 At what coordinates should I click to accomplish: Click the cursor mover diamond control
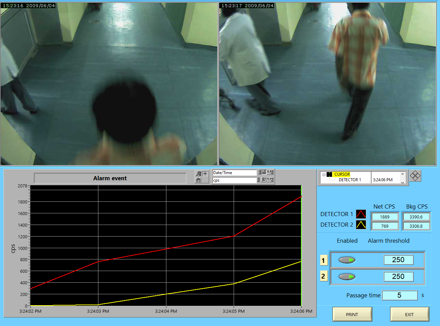415,176
